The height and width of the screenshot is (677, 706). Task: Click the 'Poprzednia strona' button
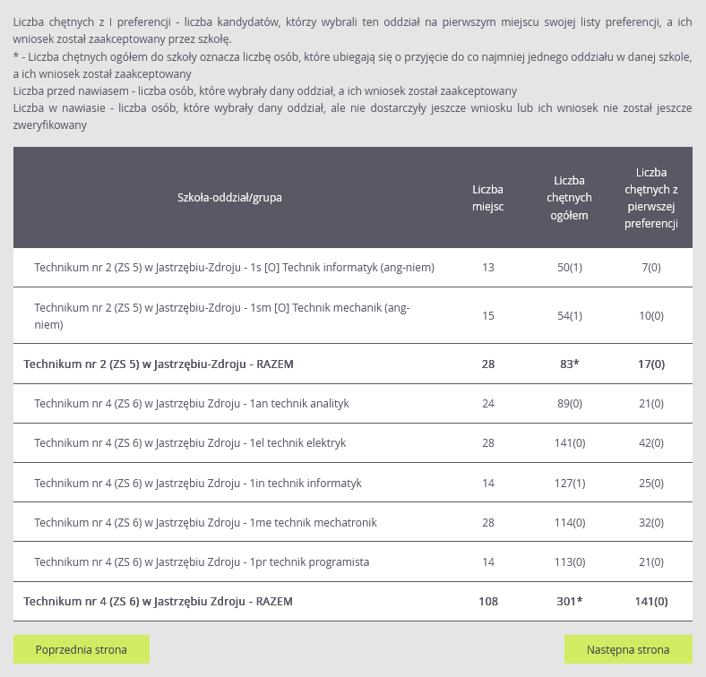tap(82, 649)
